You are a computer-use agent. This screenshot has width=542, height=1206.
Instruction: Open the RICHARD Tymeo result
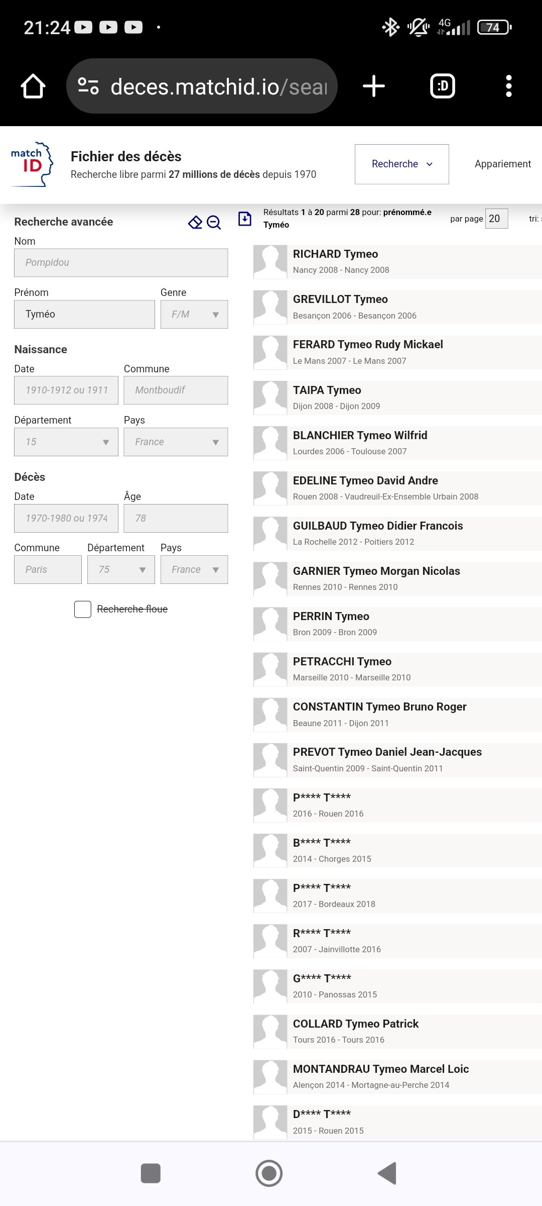coord(397,262)
